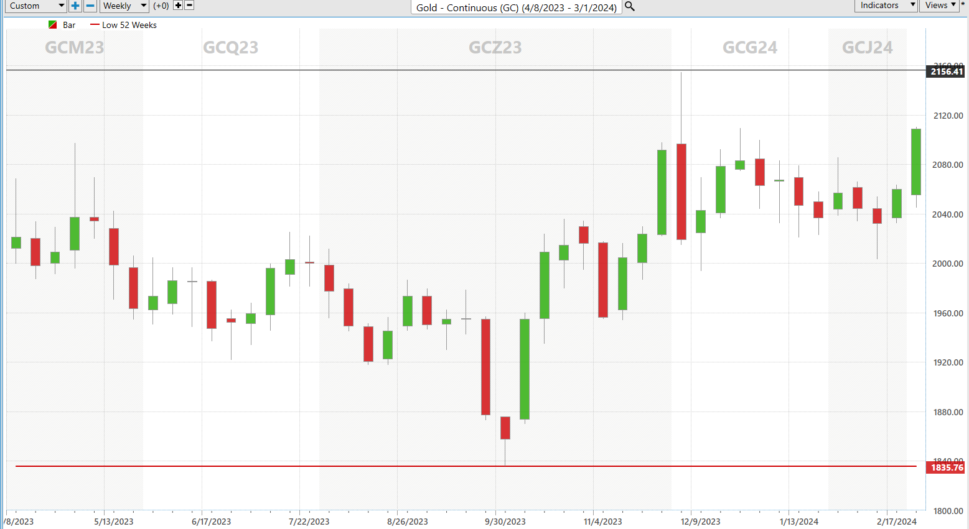
Task: Click the Gold - Continuous (GC) symbol field
Action: (x=516, y=7)
